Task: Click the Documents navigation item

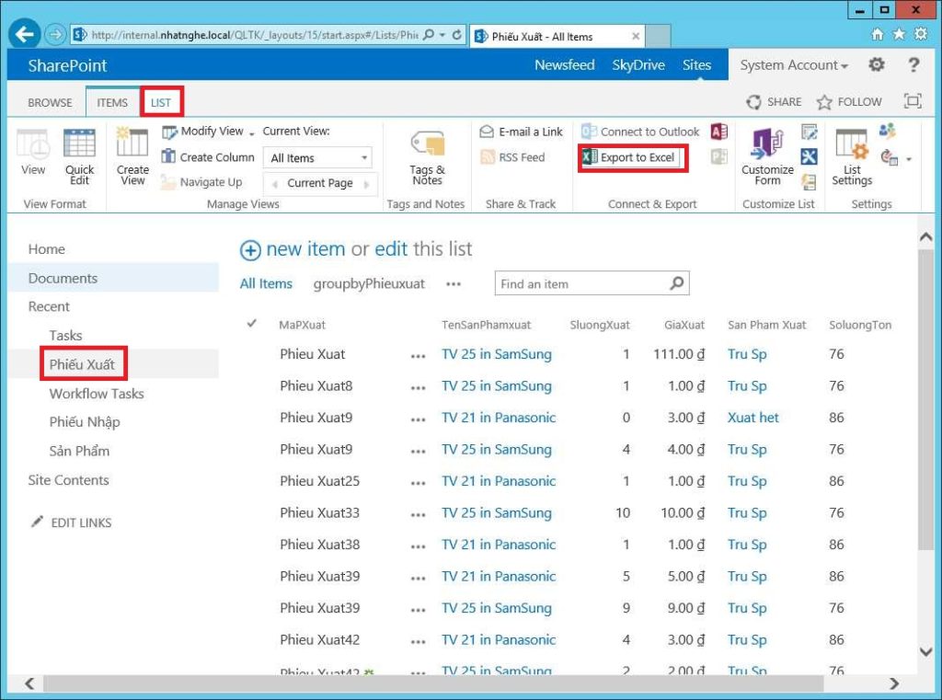Action: [x=63, y=278]
